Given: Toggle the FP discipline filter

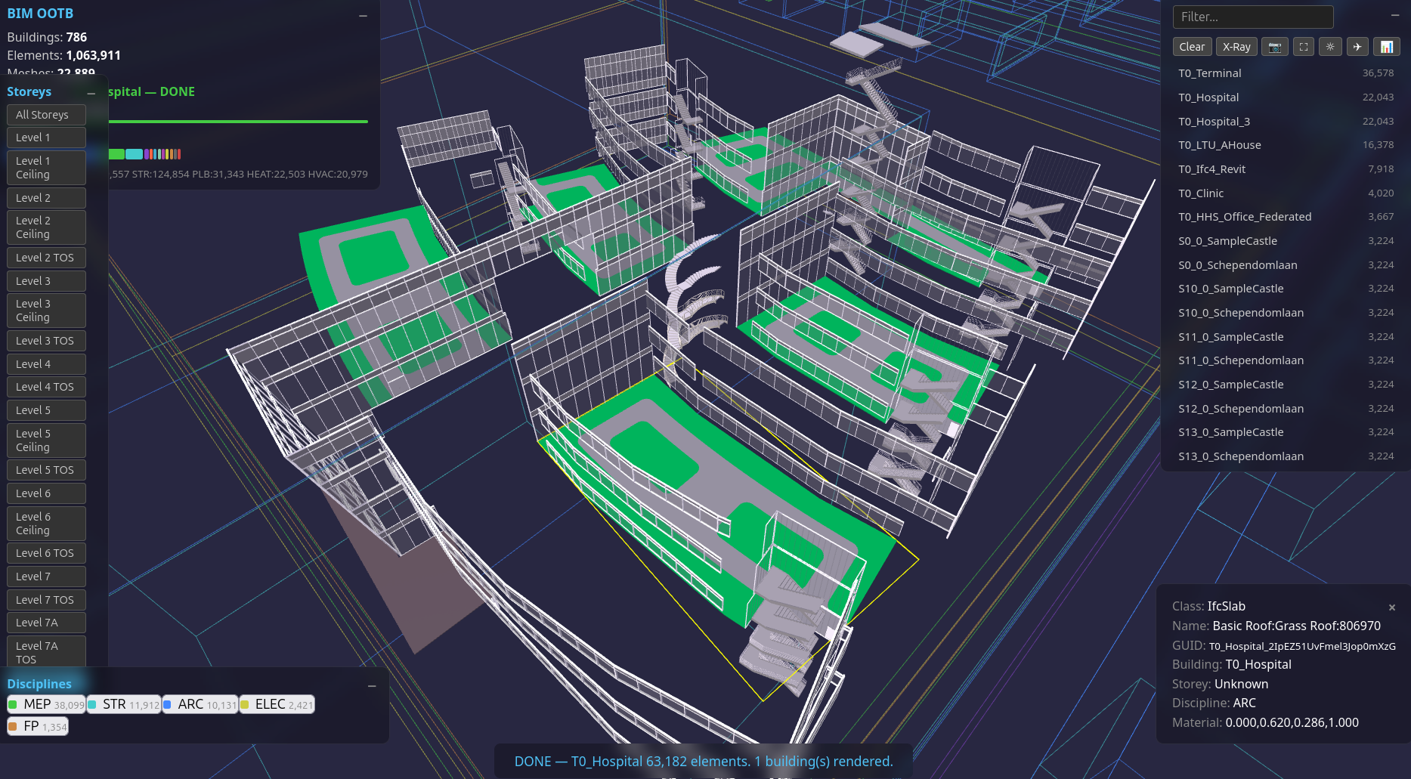Looking at the screenshot, I should pos(37,726).
